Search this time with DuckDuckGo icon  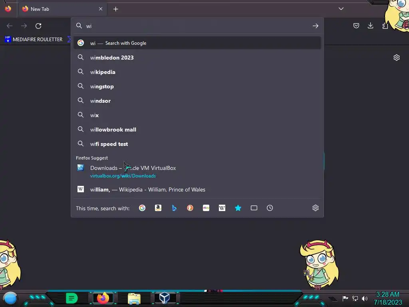190,208
